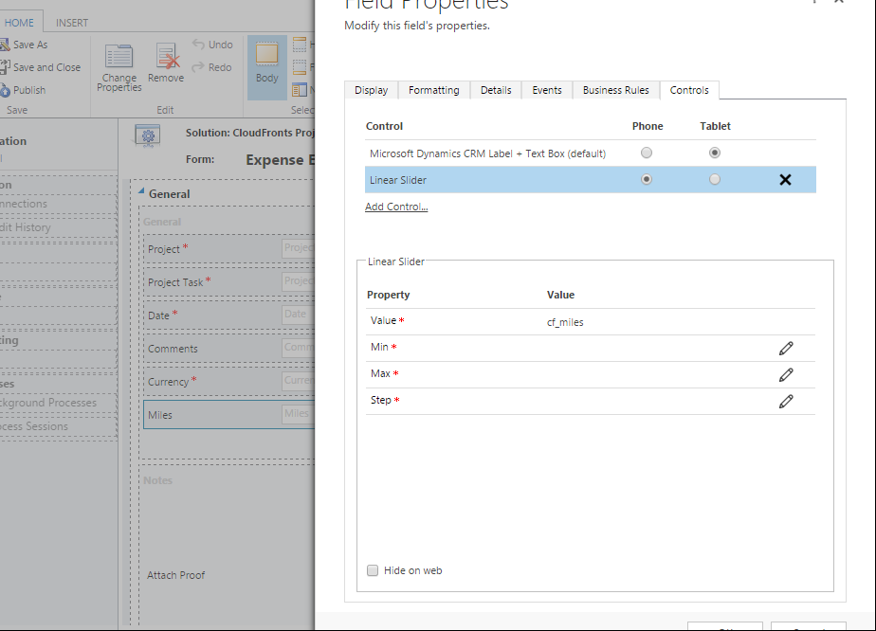This screenshot has height=631, width=876.
Task: Select Phone radio for default Text Box
Action: pyautogui.click(x=647, y=153)
